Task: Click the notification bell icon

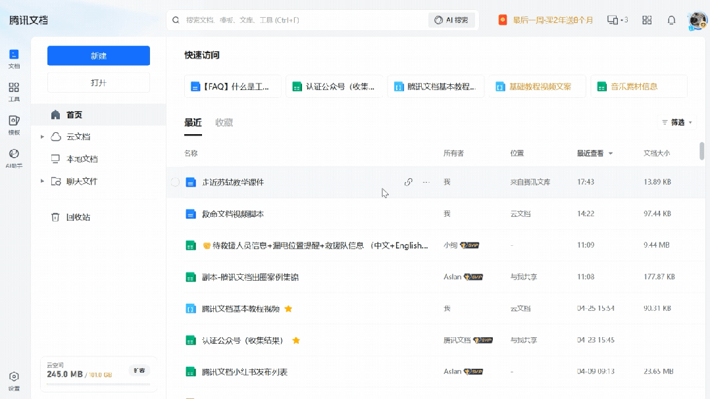Action: click(x=671, y=20)
